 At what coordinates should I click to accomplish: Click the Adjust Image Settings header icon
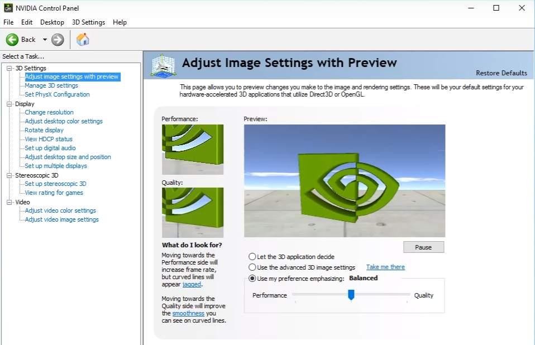(164, 65)
